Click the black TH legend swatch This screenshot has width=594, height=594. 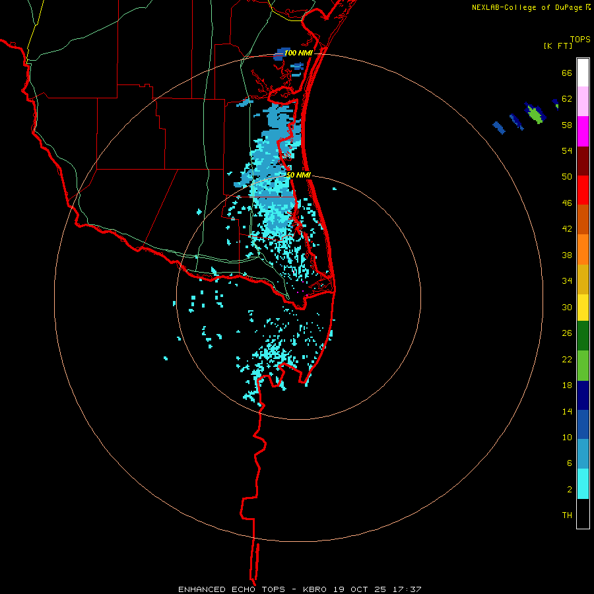(x=583, y=513)
